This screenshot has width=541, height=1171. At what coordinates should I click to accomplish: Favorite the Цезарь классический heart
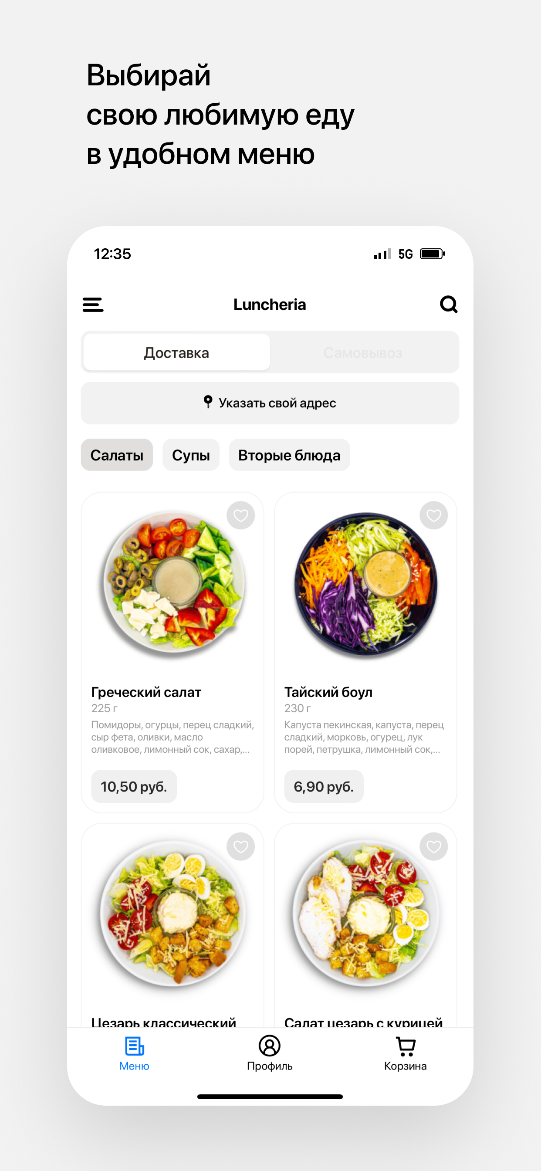240,846
